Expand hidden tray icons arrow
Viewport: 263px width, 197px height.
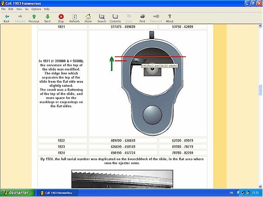238,193
